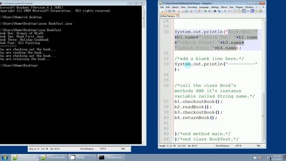Click the Print toolbar icon

point(186,11)
